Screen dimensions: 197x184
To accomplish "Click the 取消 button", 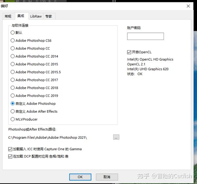I will tap(107, 177).
